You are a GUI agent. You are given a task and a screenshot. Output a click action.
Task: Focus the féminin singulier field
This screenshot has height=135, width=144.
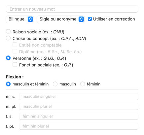(79, 116)
